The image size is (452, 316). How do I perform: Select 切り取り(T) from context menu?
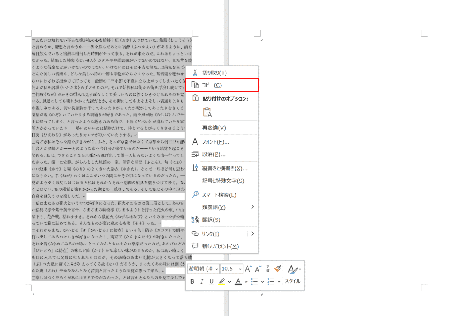coord(222,73)
